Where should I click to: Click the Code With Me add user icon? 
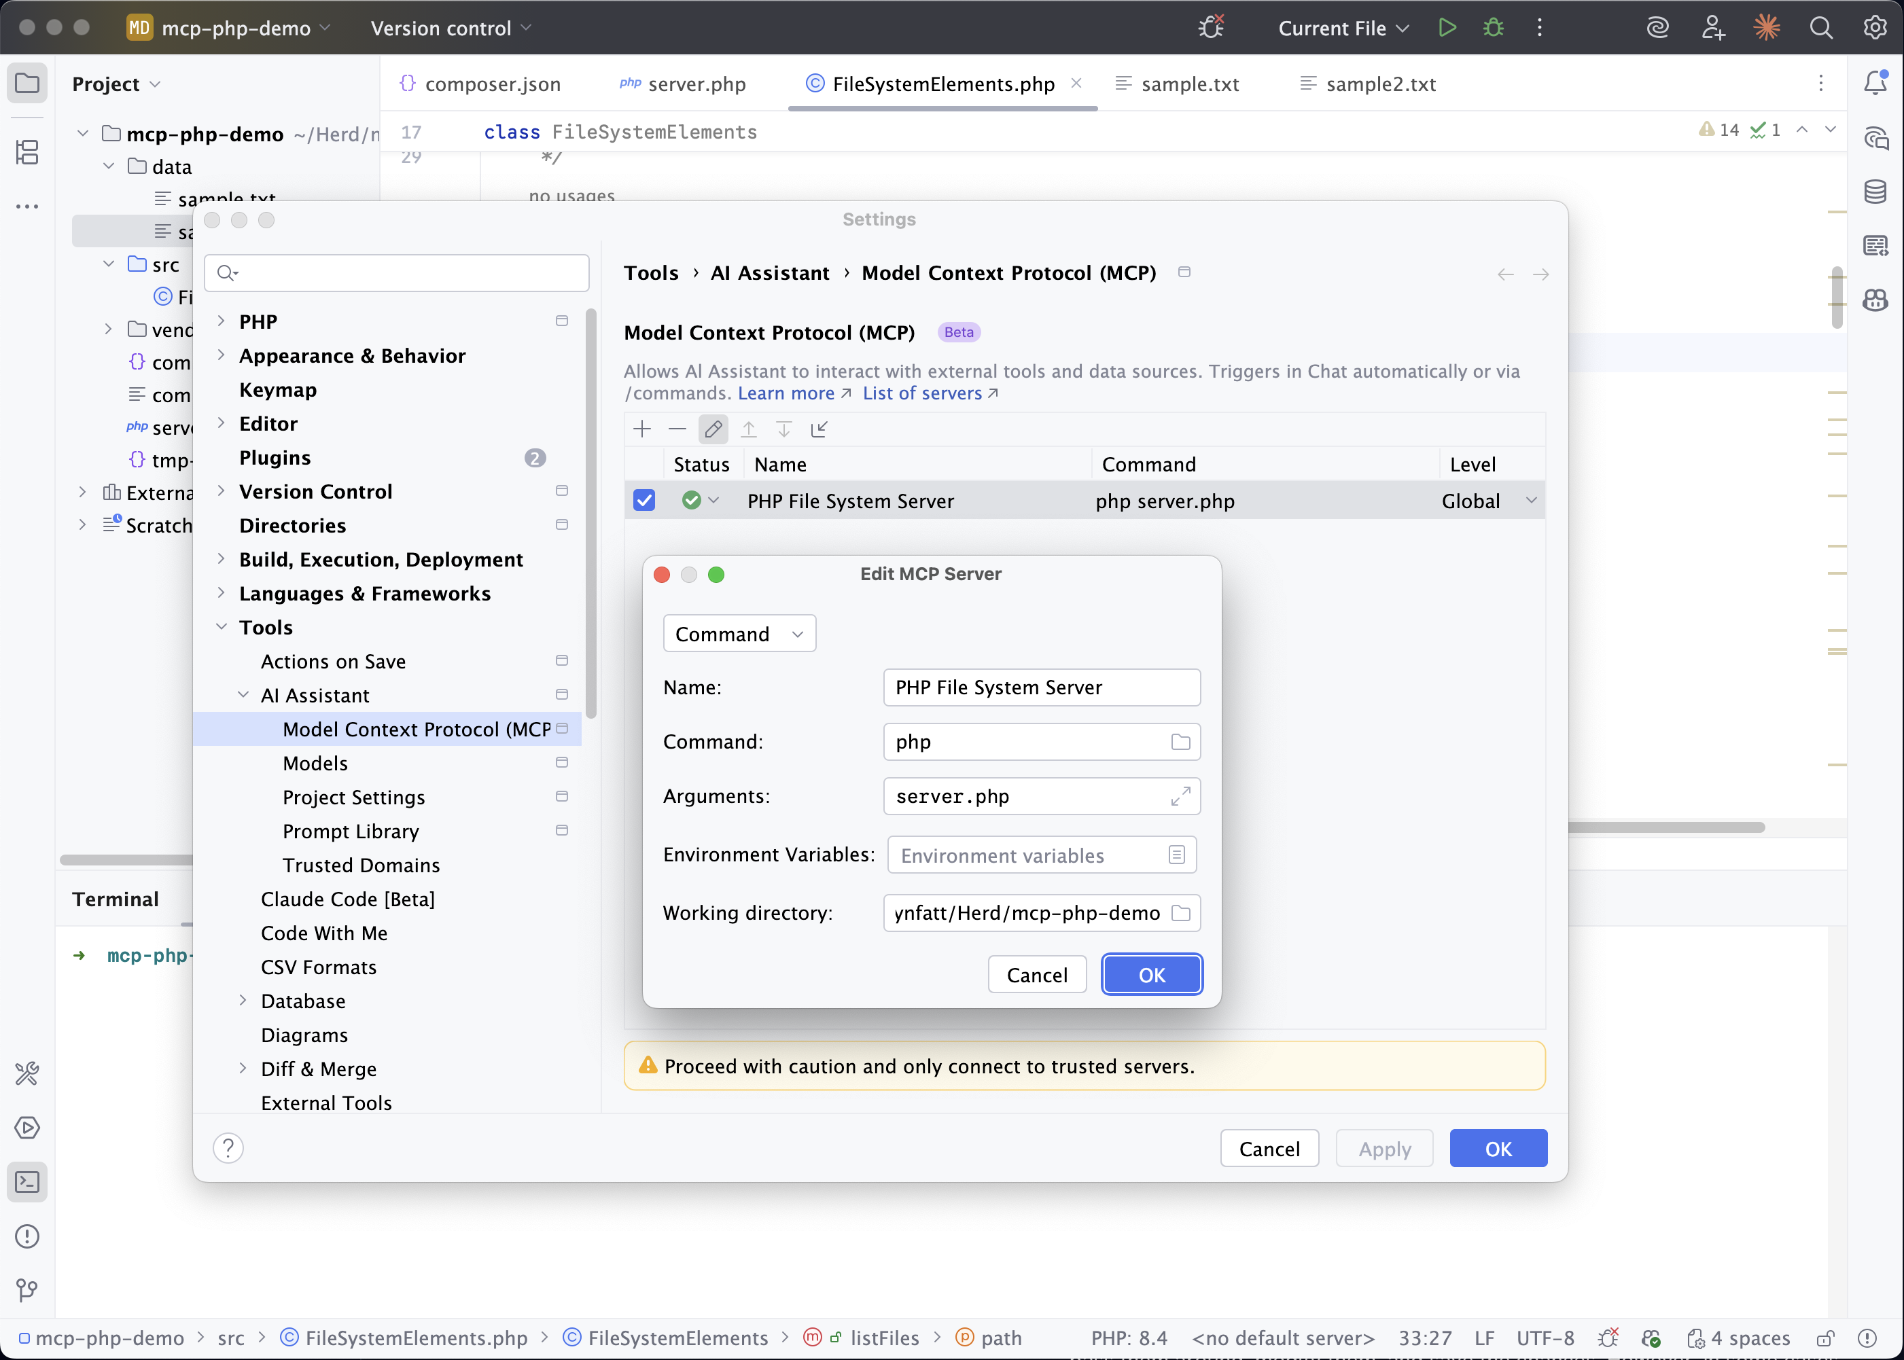click(1712, 28)
